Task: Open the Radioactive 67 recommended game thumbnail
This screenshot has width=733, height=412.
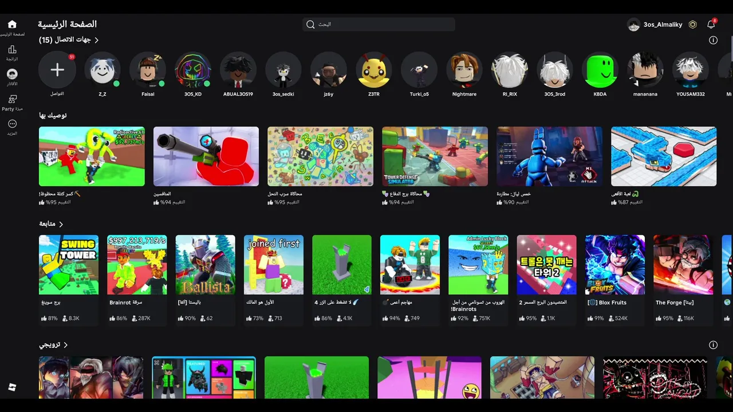Action: pos(92,156)
